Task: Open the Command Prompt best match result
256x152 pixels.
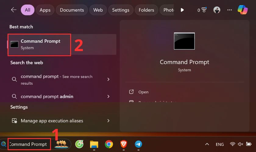Action: [x=62, y=44]
